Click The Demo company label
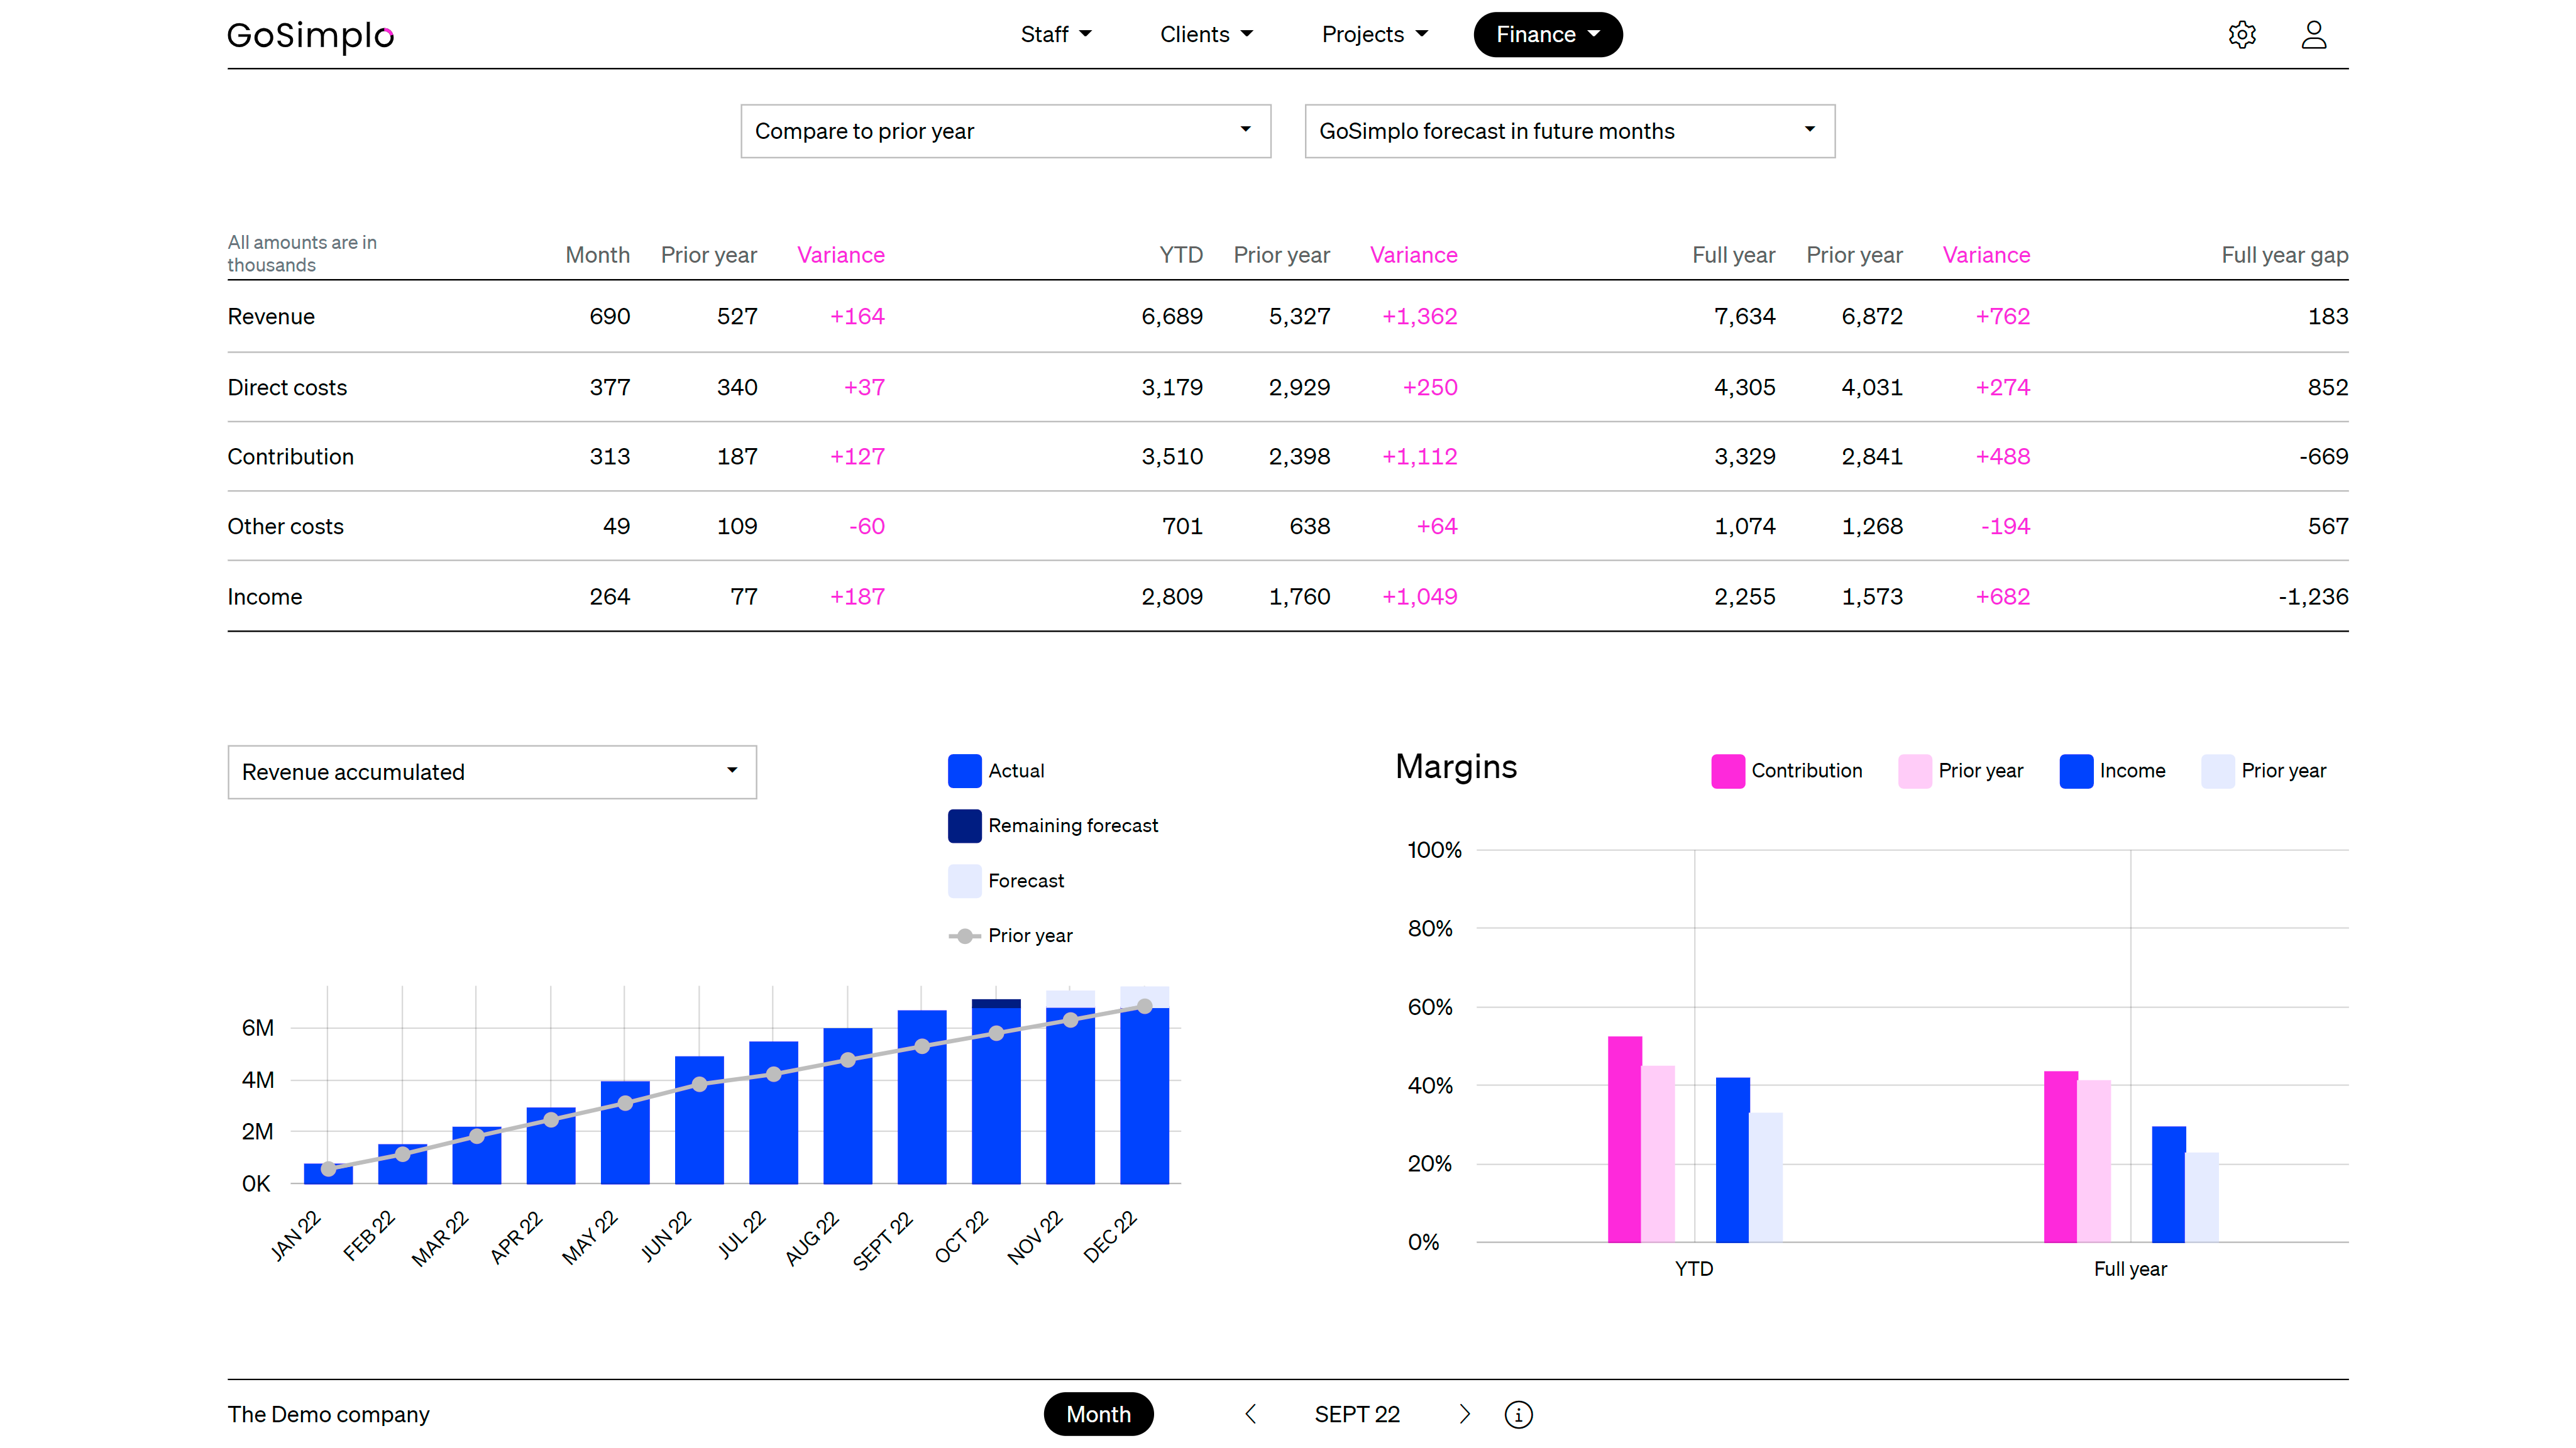 pyautogui.click(x=328, y=1414)
